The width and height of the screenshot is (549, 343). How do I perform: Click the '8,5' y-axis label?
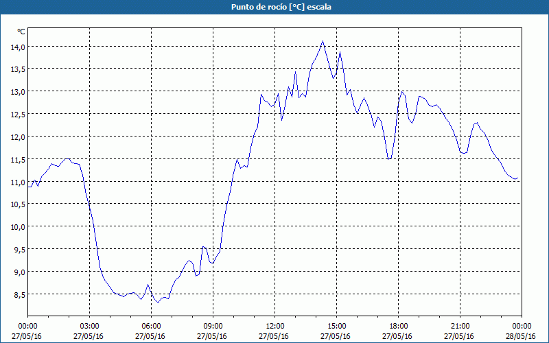tap(20, 295)
